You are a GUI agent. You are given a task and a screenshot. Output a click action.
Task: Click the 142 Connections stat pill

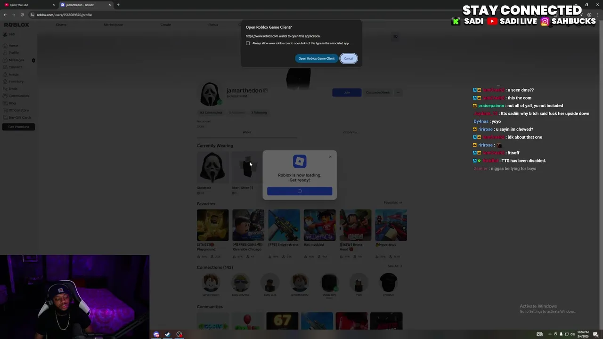click(211, 113)
